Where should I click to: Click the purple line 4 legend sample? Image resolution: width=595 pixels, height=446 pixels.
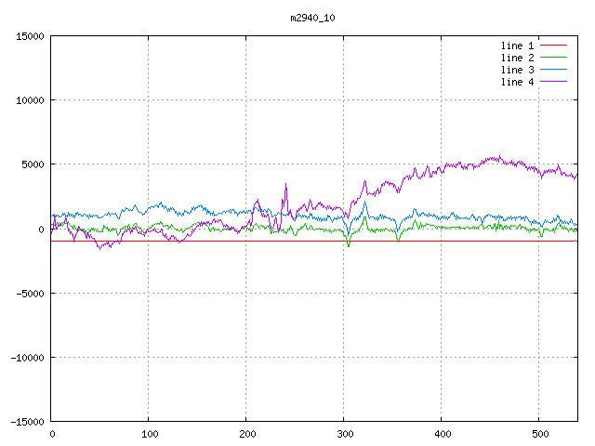pos(553,82)
